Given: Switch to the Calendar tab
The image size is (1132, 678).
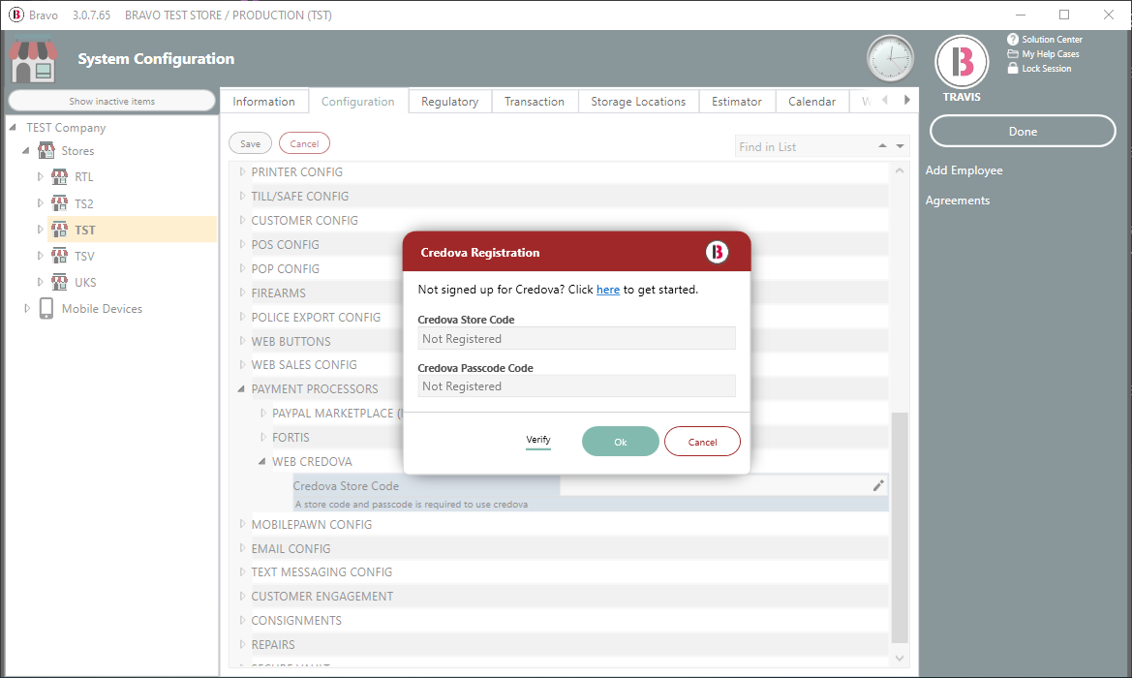Looking at the screenshot, I should 811,102.
